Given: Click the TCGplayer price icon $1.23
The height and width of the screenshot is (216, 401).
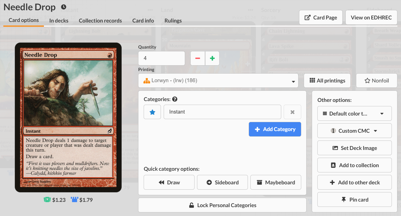Looking at the screenshot, I should pyautogui.click(x=47, y=200).
